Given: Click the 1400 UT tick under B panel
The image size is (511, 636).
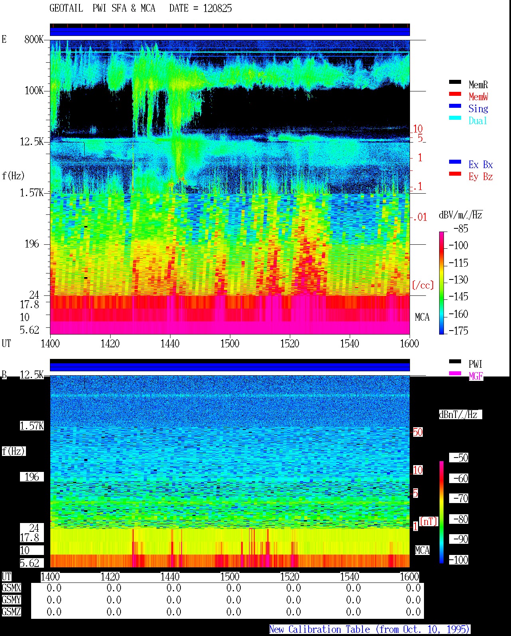Looking at the screenshot, I should (x=50, y=577).
